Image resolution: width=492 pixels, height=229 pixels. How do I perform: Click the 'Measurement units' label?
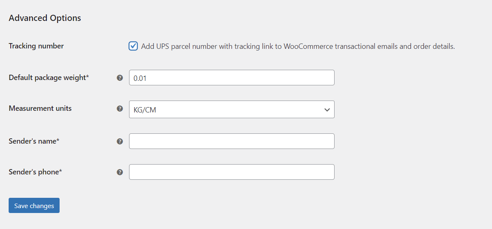(x=40, y=108)
